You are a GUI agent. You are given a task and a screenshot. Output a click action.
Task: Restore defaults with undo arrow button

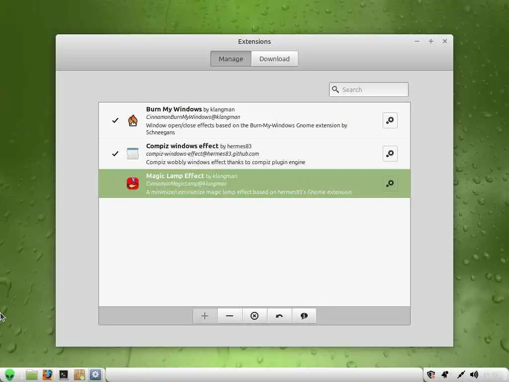coord(279,316)
